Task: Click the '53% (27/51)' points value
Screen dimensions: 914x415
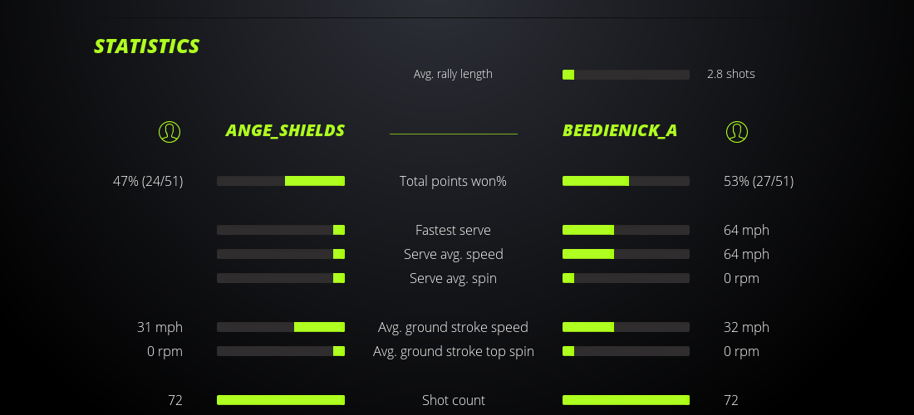Action: tap(759, 181)
